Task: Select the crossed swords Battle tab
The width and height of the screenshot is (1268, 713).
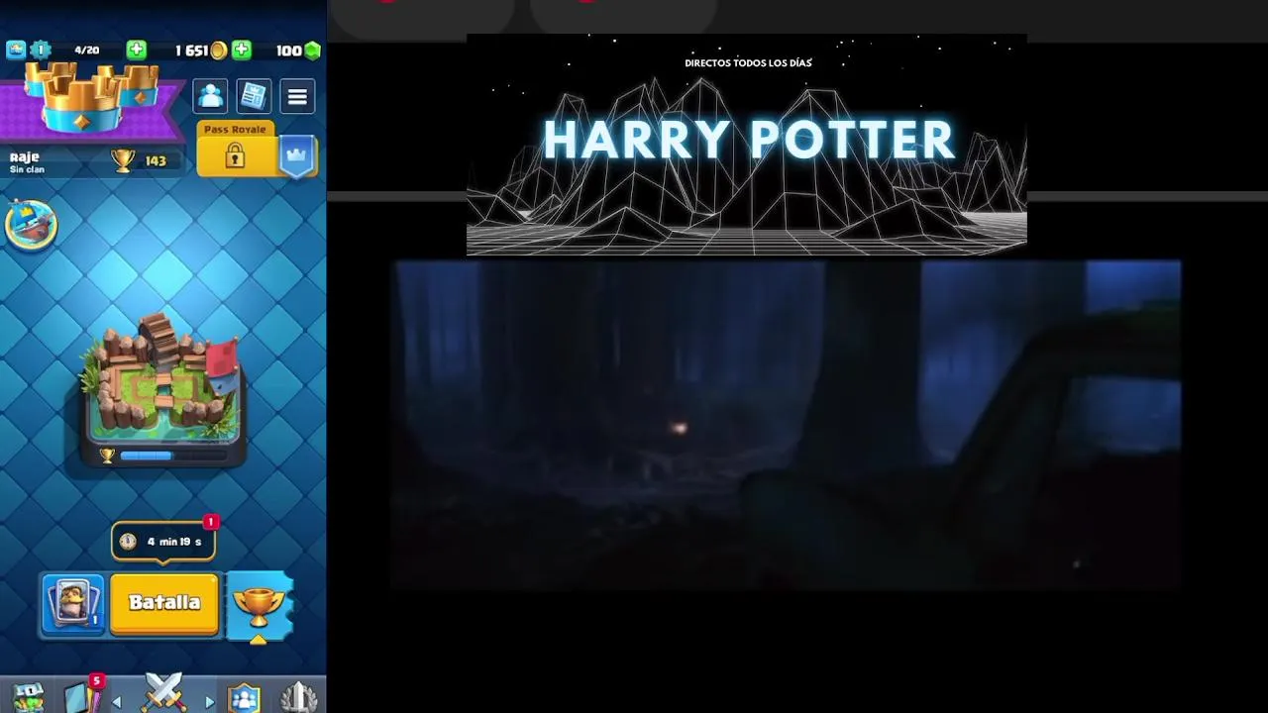Action: (x=163, y=693)
